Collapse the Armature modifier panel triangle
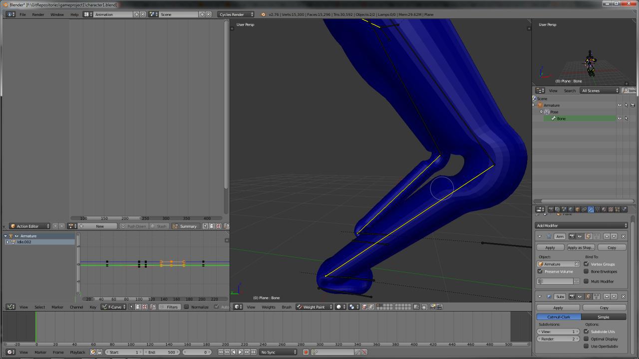 tap(540, 236)
